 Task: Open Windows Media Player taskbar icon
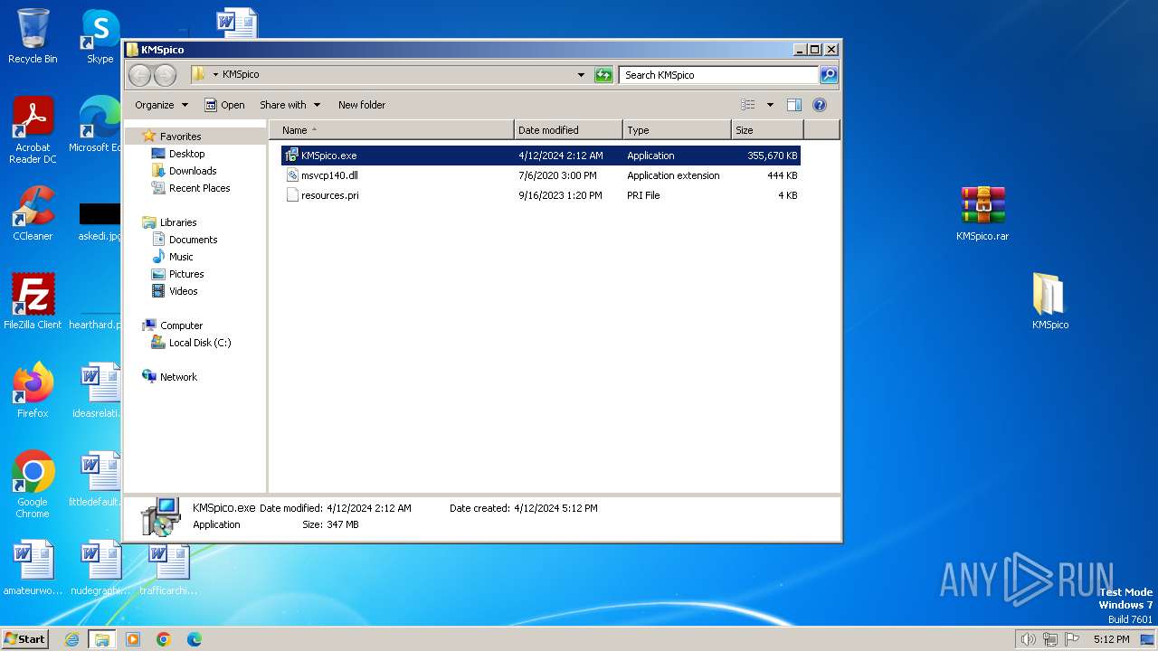point(133,639)
